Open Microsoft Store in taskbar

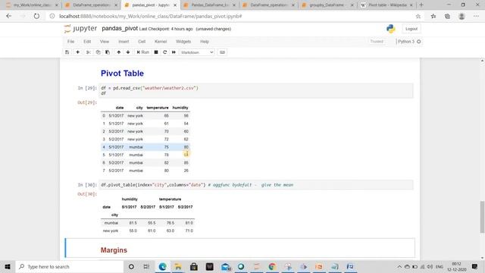pyautogui.click(x=194, y=266)
